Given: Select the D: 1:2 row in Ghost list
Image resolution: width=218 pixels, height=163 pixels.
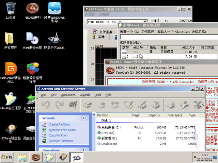Looking at the screenshot, I should pos(169,57).
